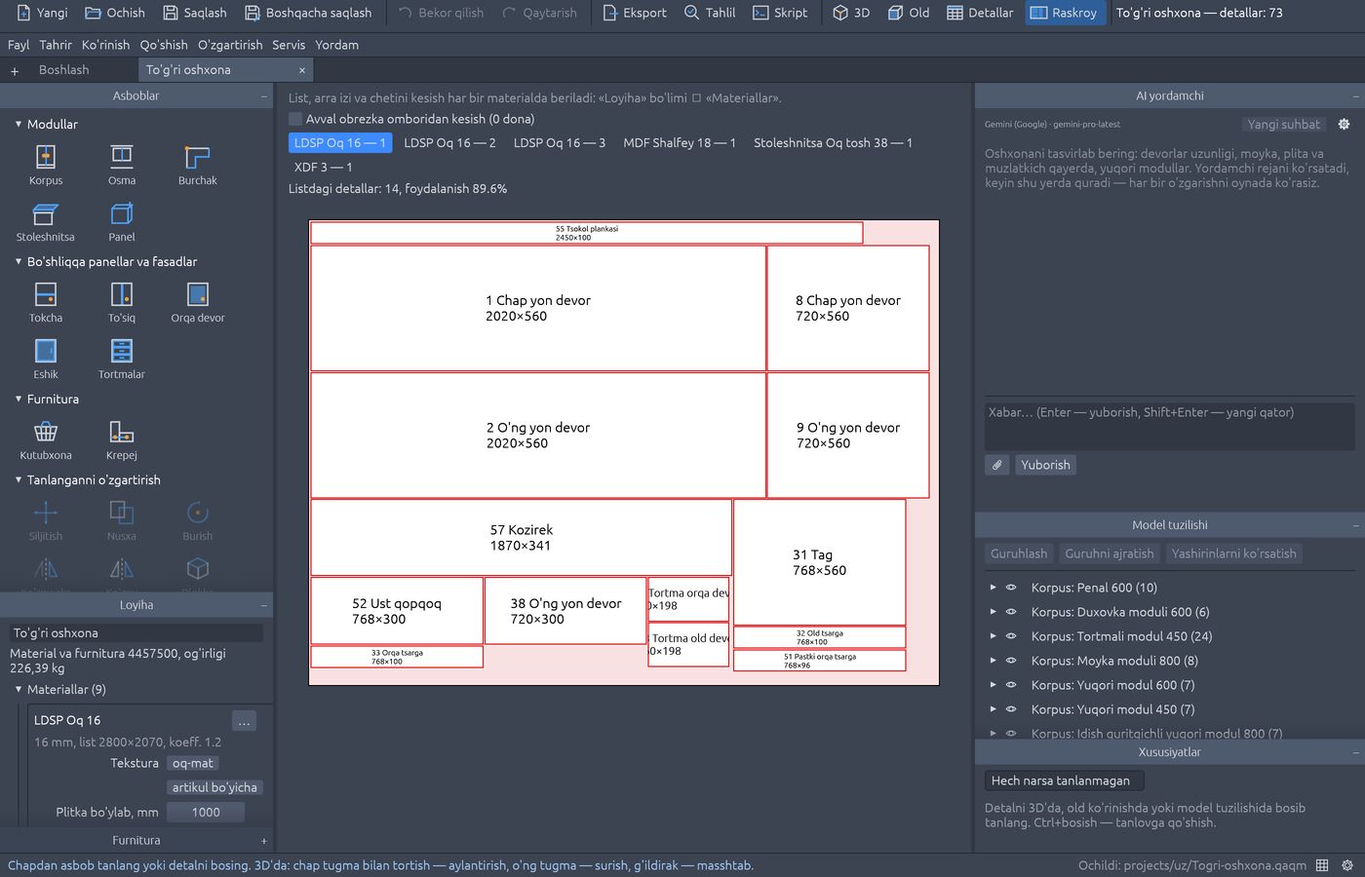This screenshot has height=877, width=1365.
Task: Switch to Raskroy cutting view
Action: (1064, 13)
